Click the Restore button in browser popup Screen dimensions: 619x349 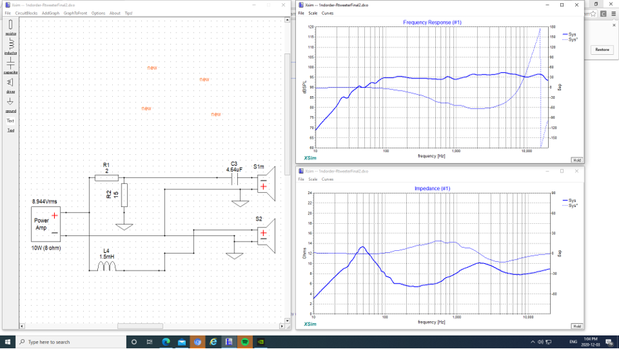(602, 50)
